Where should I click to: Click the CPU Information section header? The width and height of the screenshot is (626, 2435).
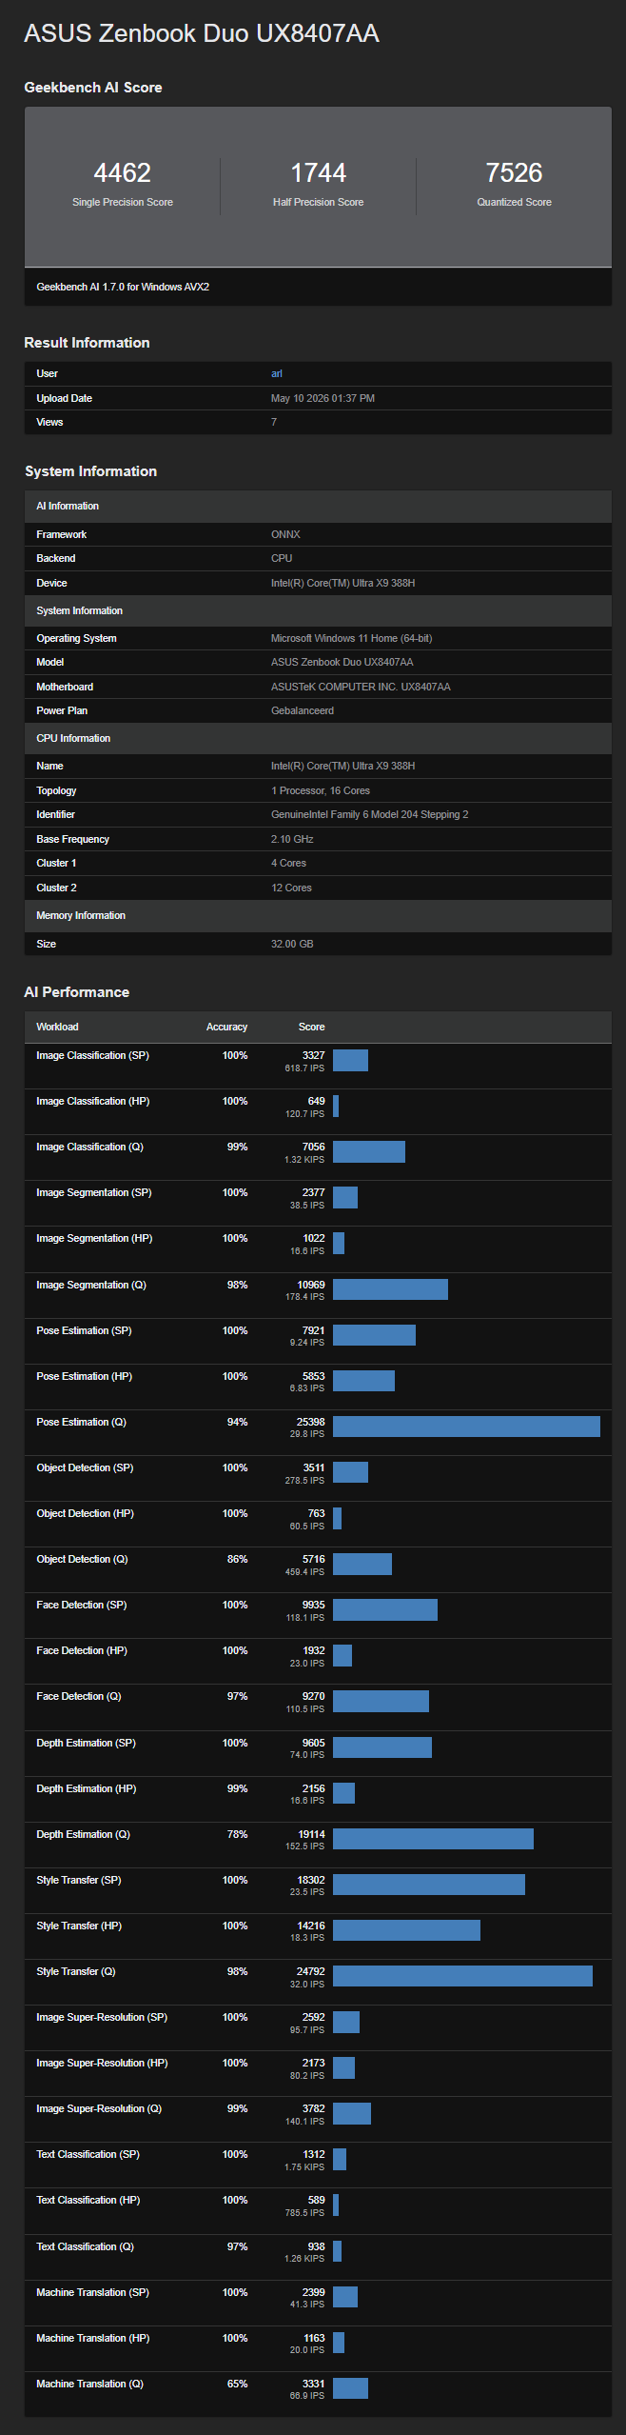coord(318,738)
